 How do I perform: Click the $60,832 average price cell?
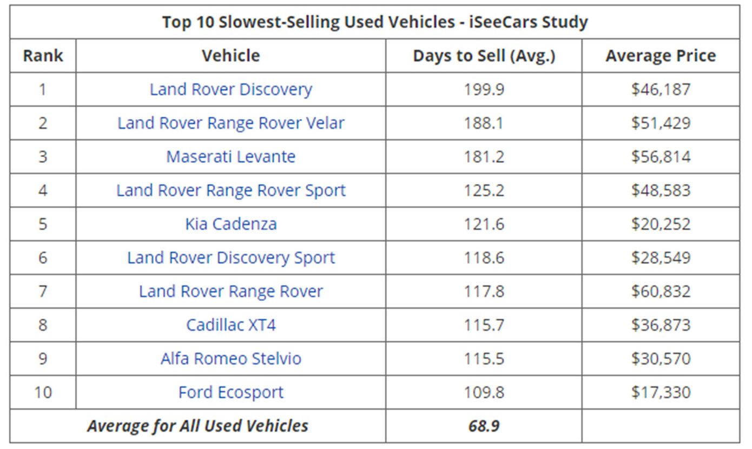(x=661, y=291)
